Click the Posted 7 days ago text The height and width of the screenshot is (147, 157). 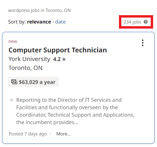28,134
